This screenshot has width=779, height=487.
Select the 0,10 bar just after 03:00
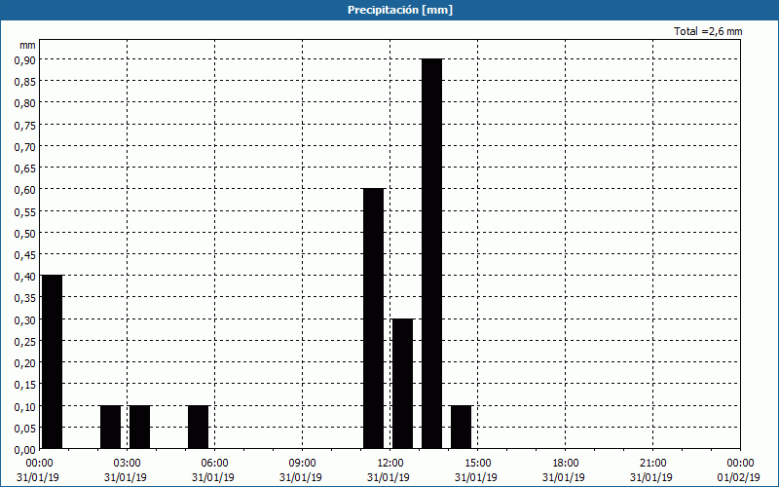(139, 427)
